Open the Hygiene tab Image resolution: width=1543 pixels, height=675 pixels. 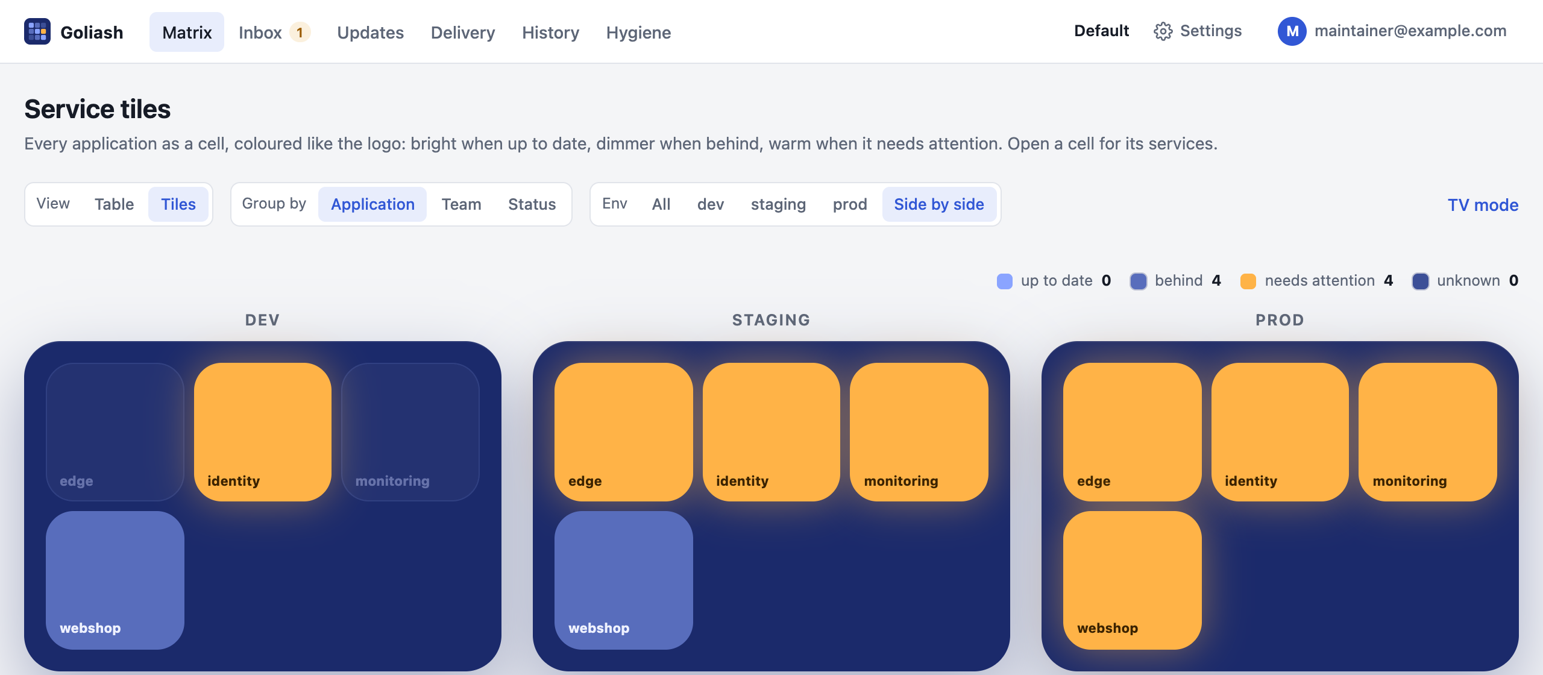638,32
